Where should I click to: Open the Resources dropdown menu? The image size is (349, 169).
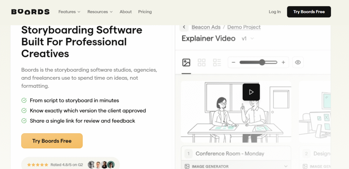[100, 12]
